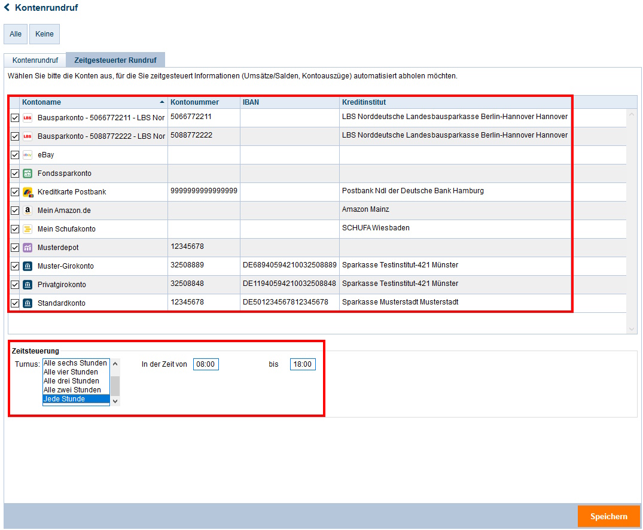Click the LBS icon for Bausparkonto 5066772211
This screenshot has width=643, height=530.
coord(28,118)
